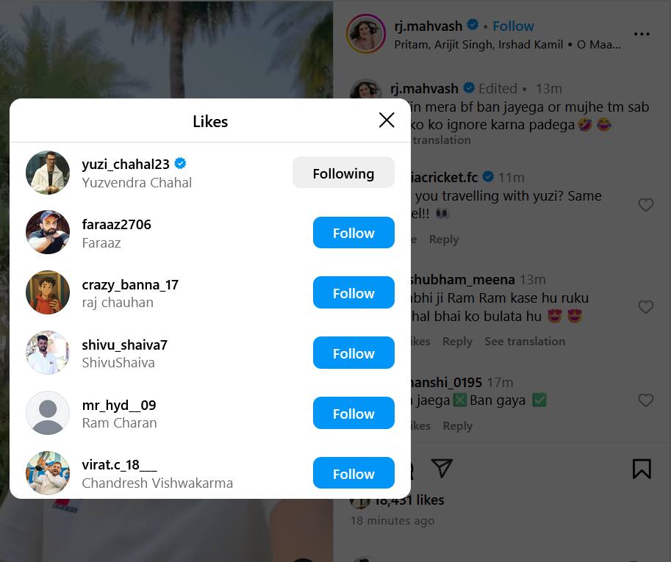
Task: Click yuzi_chahal23 profile avatar
Action: click(48, 173)
